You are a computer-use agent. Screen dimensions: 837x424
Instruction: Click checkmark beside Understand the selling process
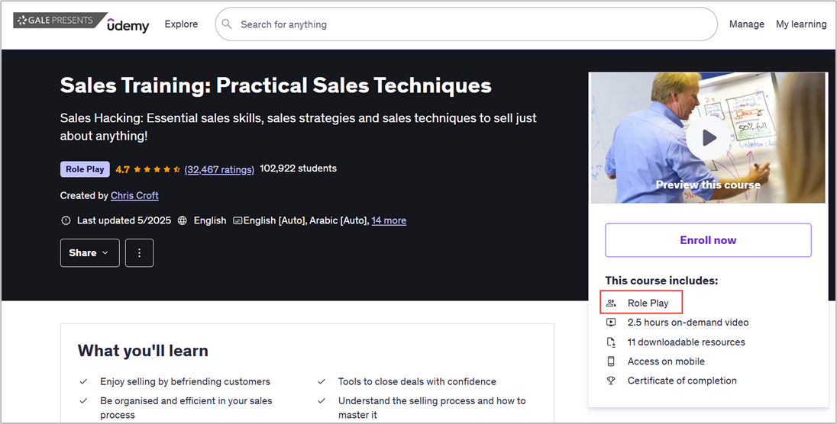pos(322,400)
